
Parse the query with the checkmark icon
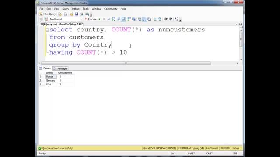[109, 19]
